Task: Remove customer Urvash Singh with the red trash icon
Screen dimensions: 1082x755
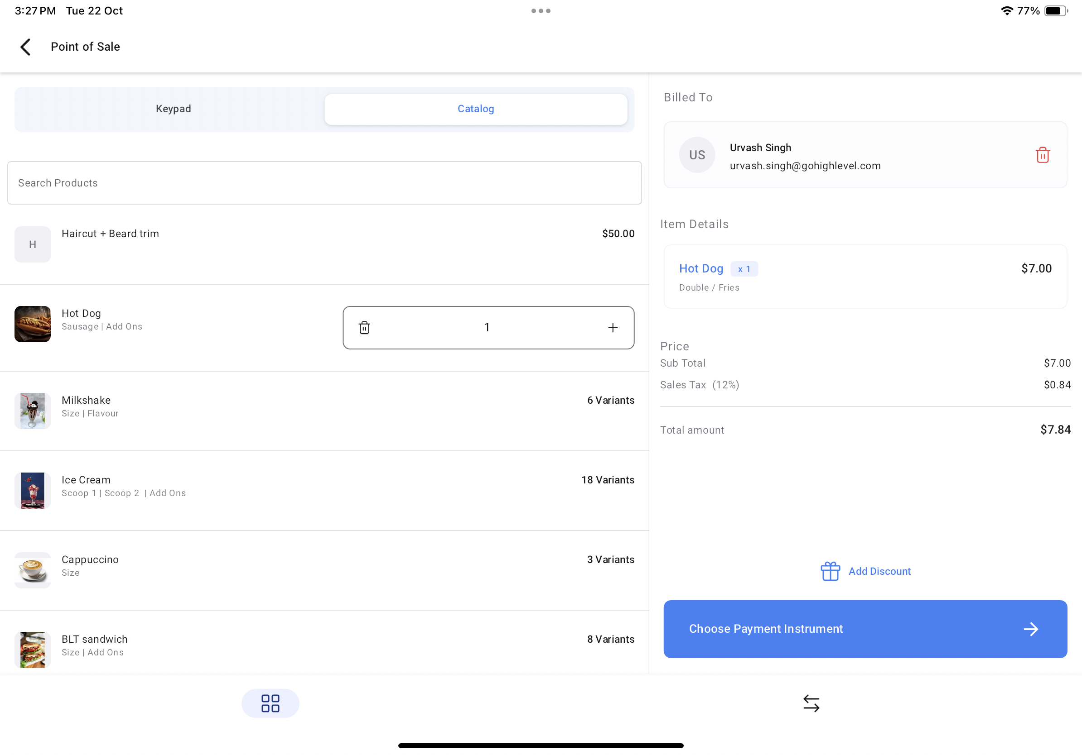Action: pos(1042,155)
